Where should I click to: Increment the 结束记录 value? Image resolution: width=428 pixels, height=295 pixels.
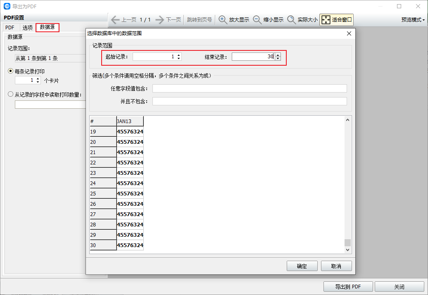278,55
